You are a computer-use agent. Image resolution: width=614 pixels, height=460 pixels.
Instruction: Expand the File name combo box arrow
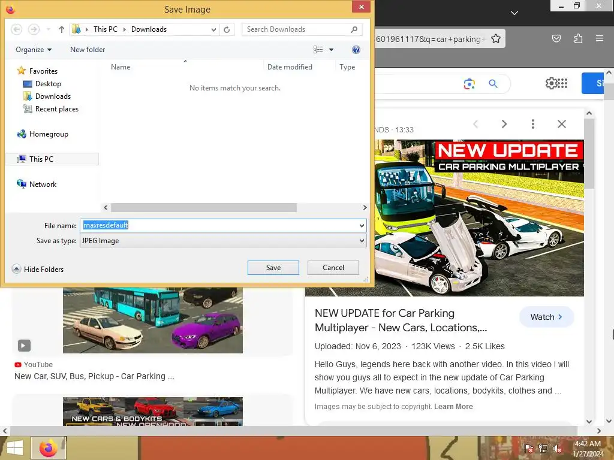362,226
